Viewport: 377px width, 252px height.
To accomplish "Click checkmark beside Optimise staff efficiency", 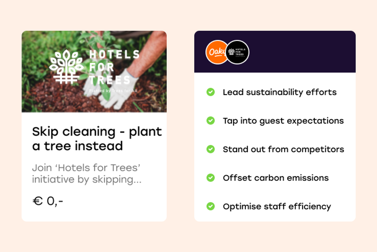I will [211, 206].
